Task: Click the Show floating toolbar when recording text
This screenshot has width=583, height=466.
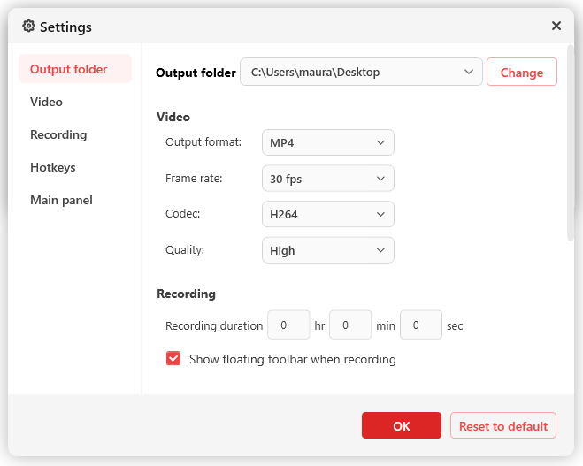Action: click(x=293, y=359)
